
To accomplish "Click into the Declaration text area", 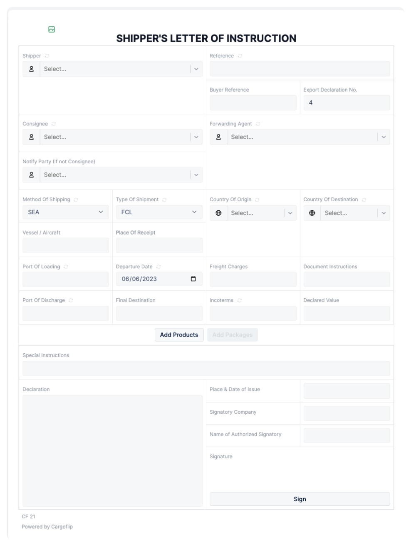I will [112, 450].
